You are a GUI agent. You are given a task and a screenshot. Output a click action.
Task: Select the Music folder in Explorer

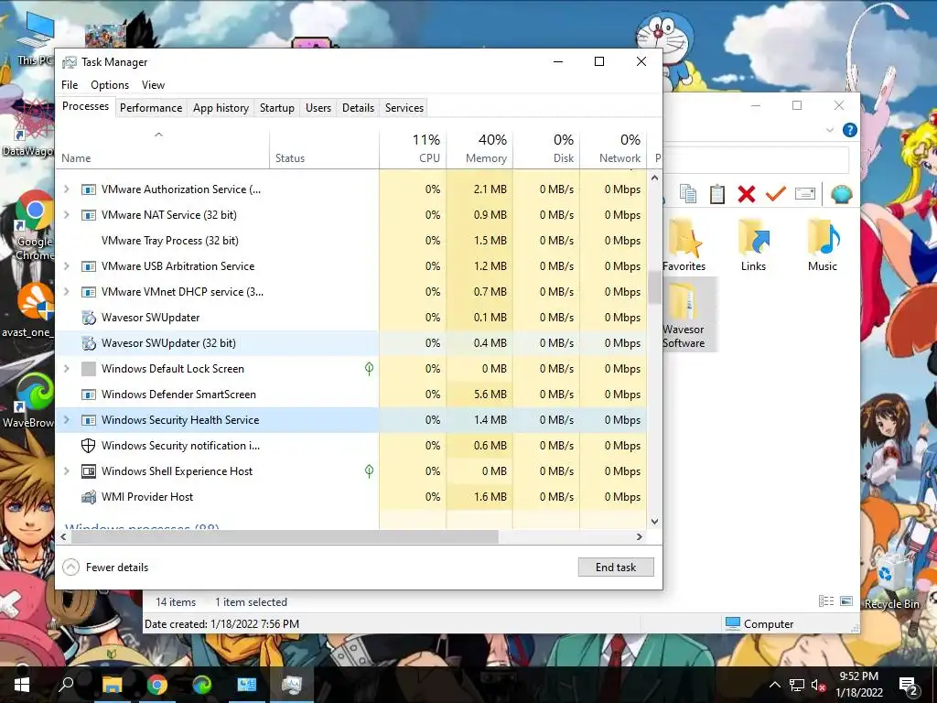pyautogui.click(x=823, y=245)
